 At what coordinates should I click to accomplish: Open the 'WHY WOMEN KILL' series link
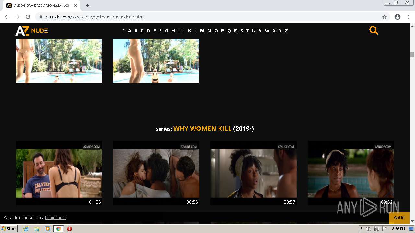[x=202, y=128]
